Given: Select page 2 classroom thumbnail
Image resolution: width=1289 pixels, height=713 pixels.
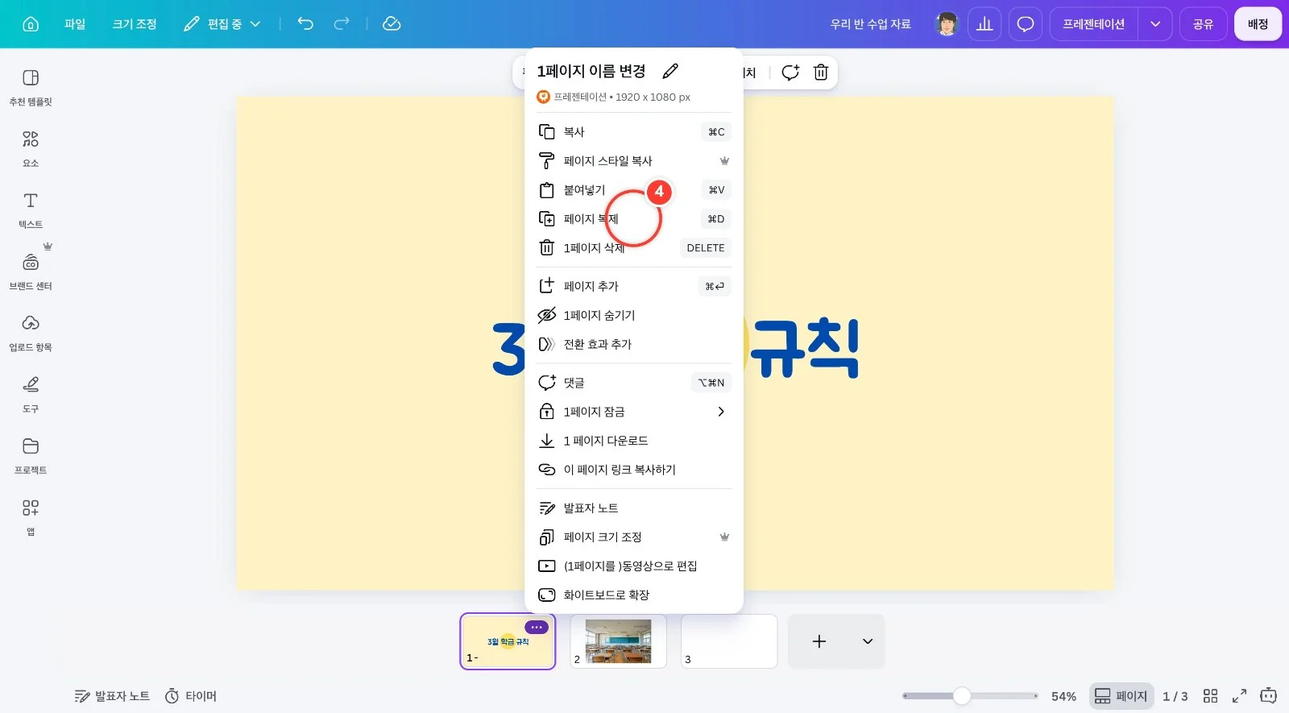Looking at the screenshot, I should 618,641.
